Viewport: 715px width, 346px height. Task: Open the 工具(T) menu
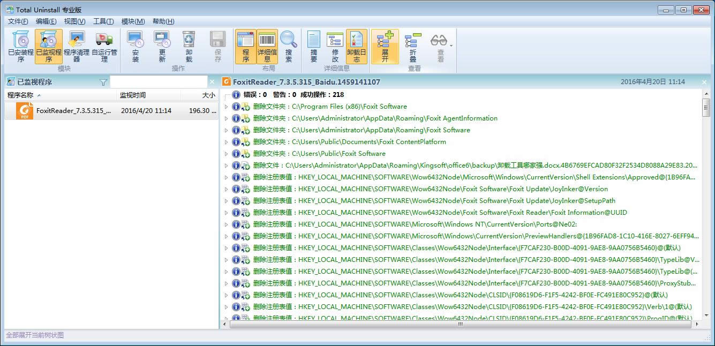pyautogui.click(x=103, y=21)
